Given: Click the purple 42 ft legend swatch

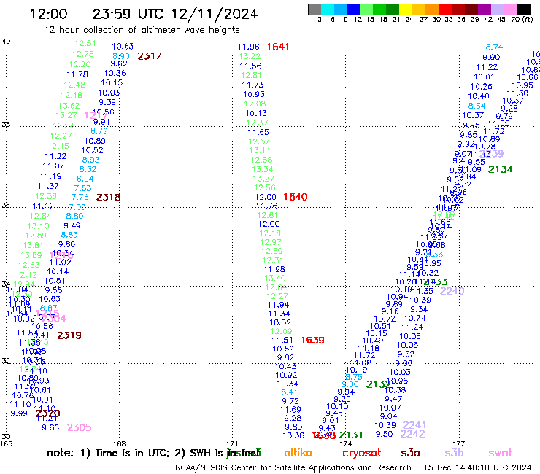Looking at the screenshot, I should coord(485,9).
